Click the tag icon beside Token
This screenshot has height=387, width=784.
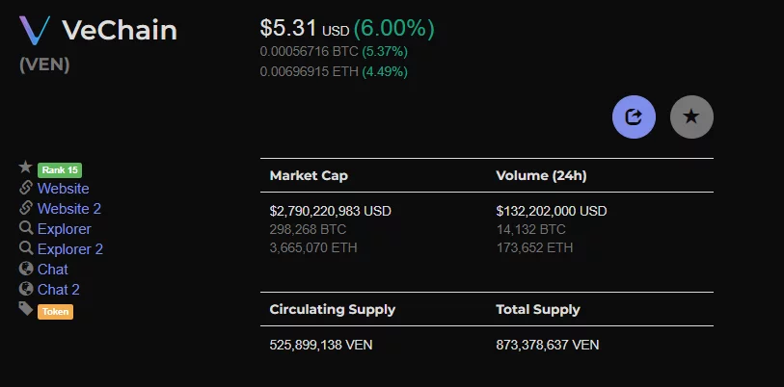25,309
